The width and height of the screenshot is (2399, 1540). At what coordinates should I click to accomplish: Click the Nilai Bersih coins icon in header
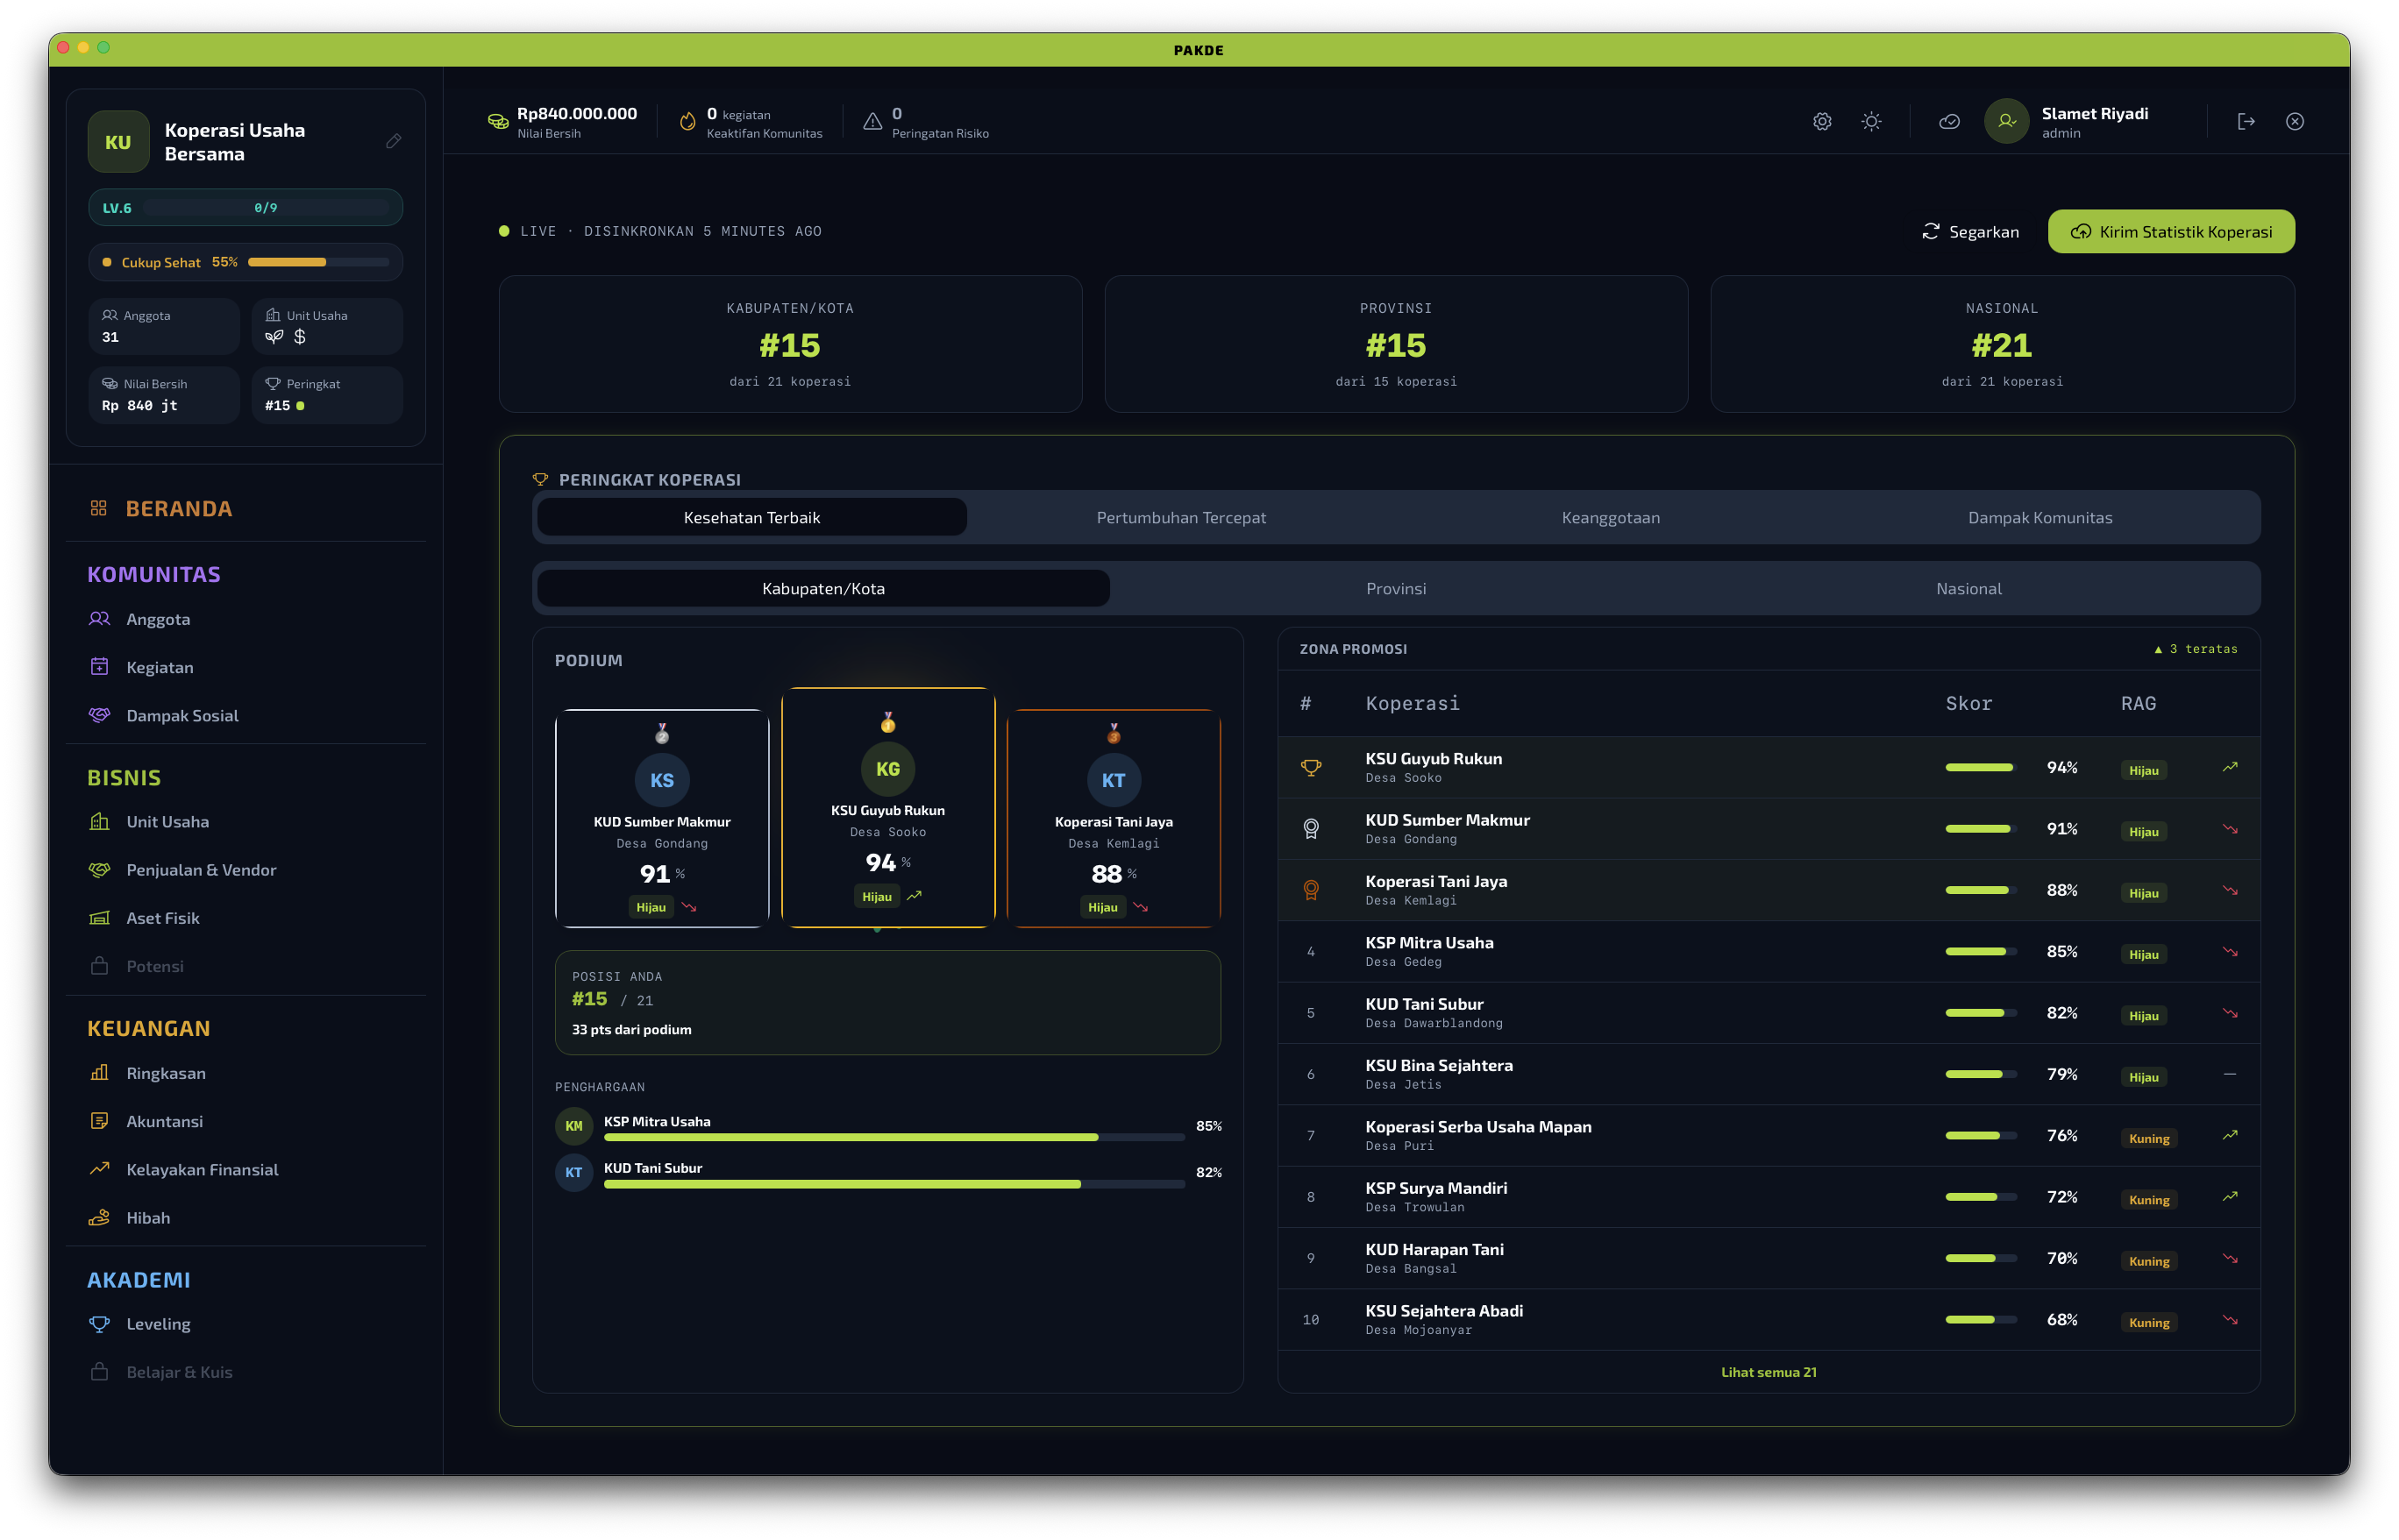(497, 121)
